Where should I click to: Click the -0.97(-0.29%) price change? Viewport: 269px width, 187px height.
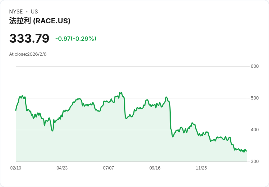[x=76, y=39]
